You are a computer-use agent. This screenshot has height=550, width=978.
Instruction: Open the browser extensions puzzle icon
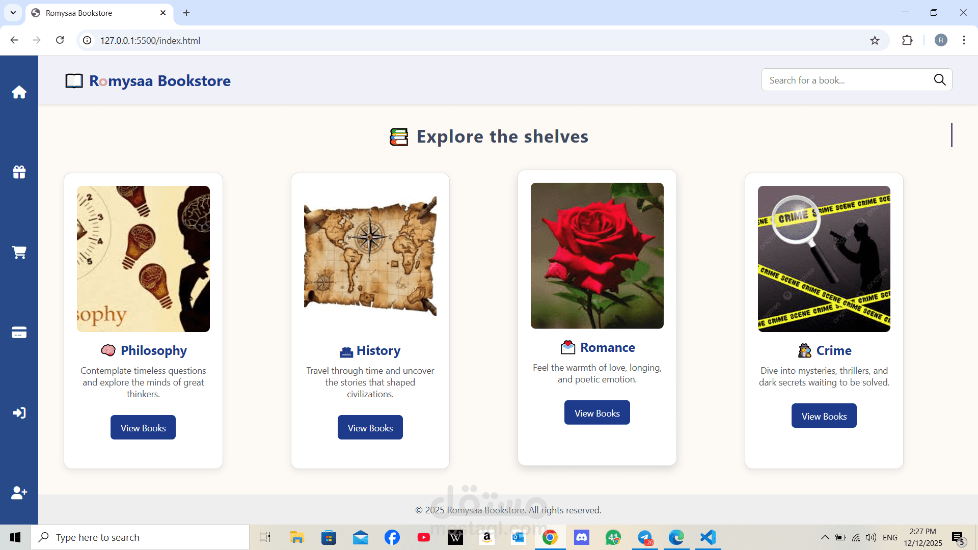pyautogui.click(x=908, y=40)
